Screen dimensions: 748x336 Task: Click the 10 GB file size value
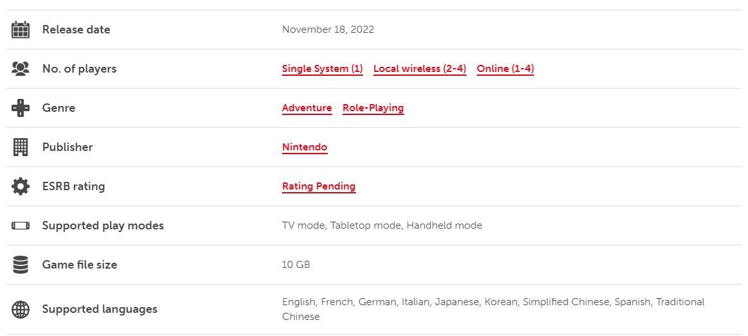(296, 265)
